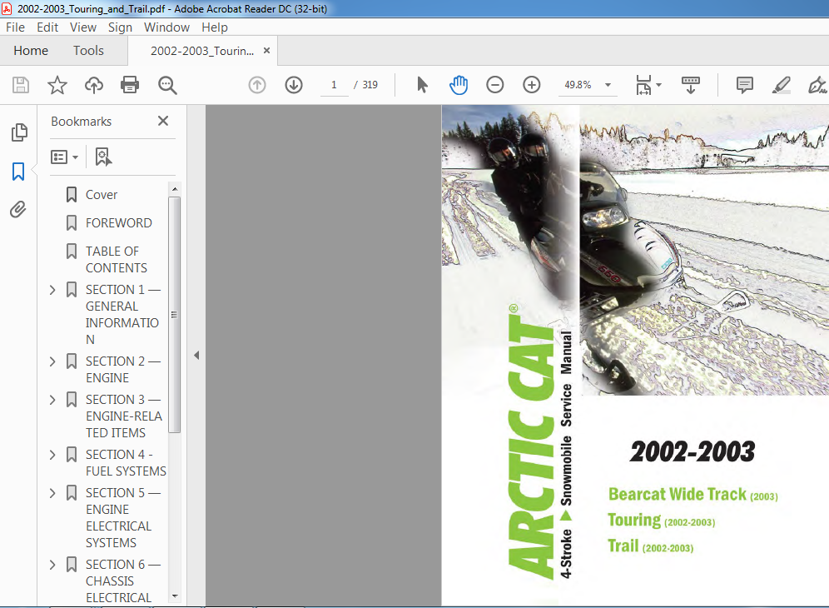
Task: Open fit page options dropdown arrow
Action: [658, 85]
